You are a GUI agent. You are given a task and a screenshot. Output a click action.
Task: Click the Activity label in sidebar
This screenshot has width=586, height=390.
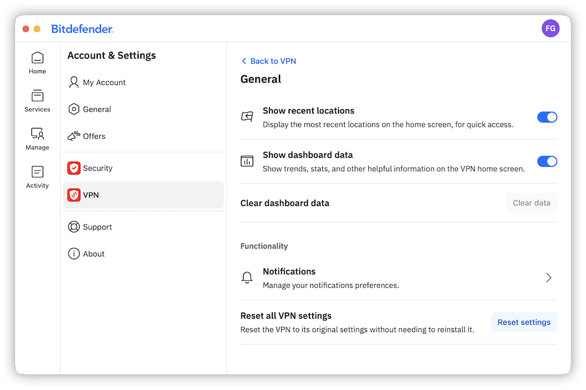point(38,185)
